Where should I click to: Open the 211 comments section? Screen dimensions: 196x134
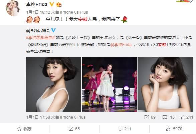tap(124, 129)
